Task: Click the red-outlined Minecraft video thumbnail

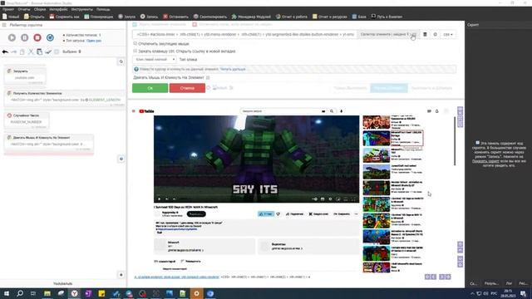Action: (377, 139)
